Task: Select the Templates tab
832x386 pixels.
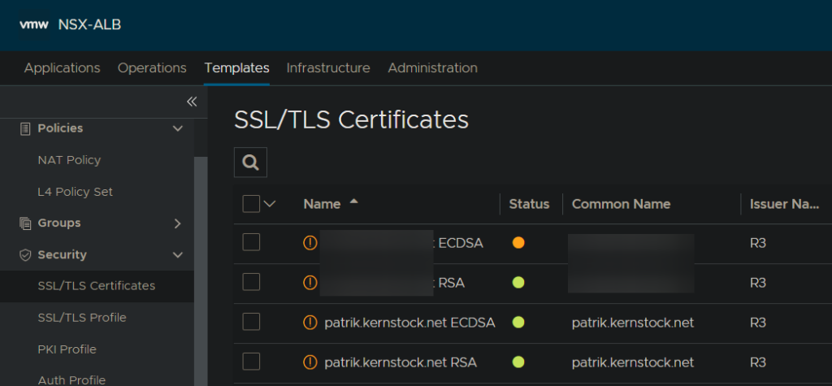Action: click(236, 68)
